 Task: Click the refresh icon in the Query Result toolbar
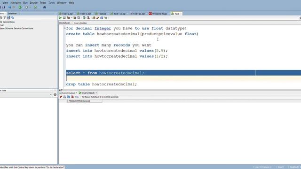coord(69,97)
